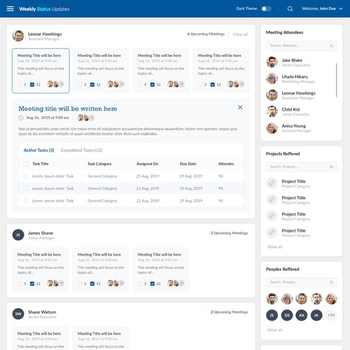The image size is (350, 350).
Task: Focus the Search Peoples input field
Action: click(301, 282)
